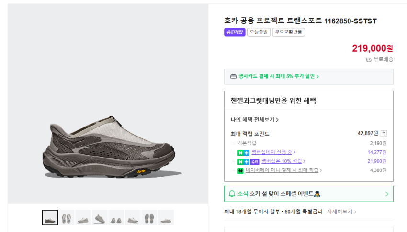Select the seventh thumbnail showing shoe soles

tap(149, 218)
